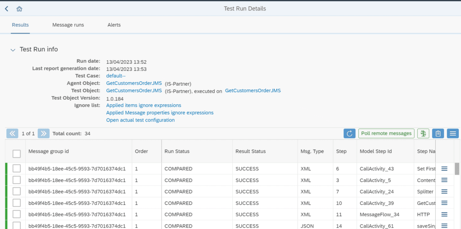This screenshot has height=229, width=461.
Task: Go back using the back arrow
Action: 6,9
